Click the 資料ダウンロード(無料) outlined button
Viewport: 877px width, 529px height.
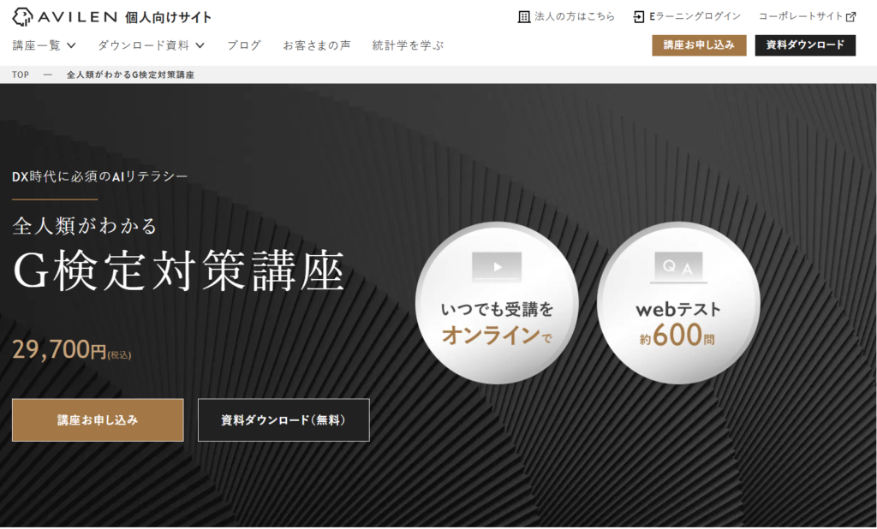[283, 420]
